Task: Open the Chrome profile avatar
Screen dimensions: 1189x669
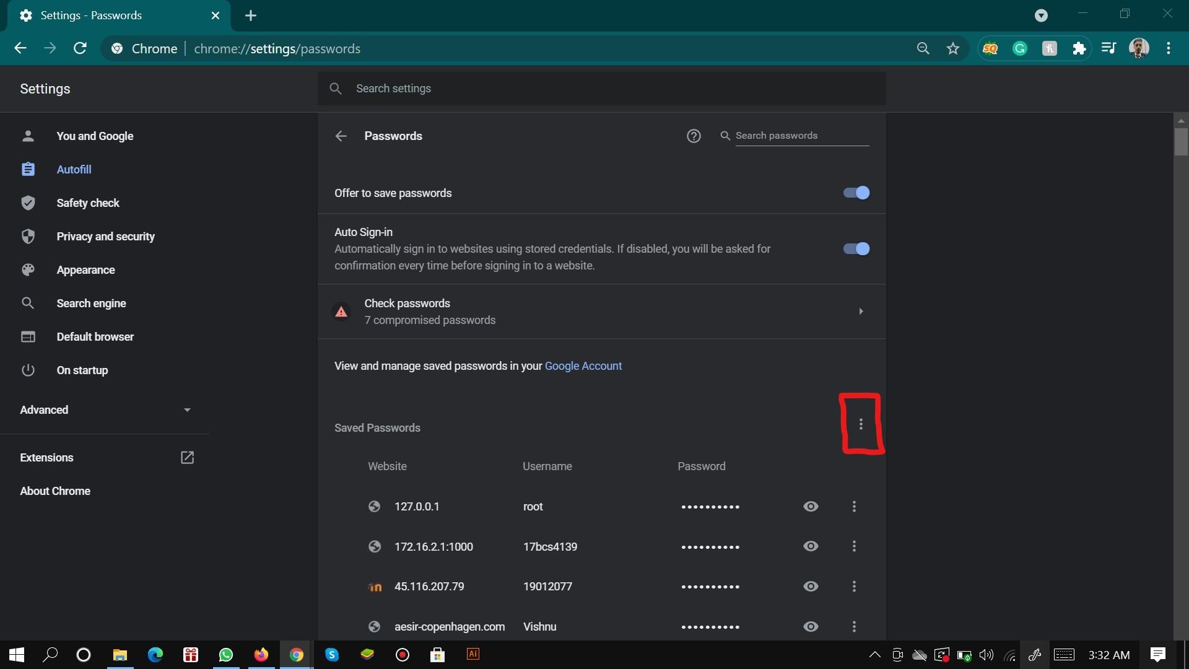Action: click(1139, 48)
